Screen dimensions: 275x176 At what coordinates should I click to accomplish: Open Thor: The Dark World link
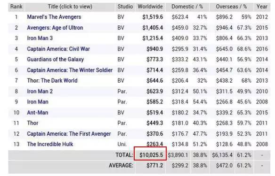[x=52, y=81]
